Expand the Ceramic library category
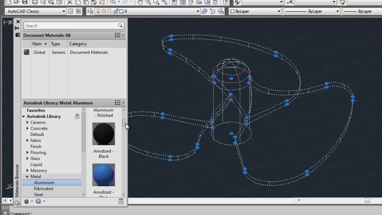382x215 pixels. coord(27,122)
